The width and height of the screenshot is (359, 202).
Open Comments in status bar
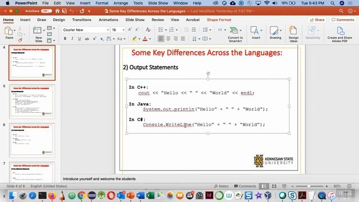[245, 186]
